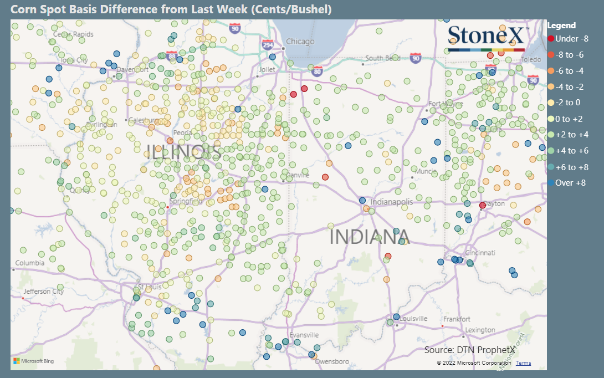Click the Muncie city label
Viewport: 604px width, 378px height.
pyautogui.click(x=426, y=171)
